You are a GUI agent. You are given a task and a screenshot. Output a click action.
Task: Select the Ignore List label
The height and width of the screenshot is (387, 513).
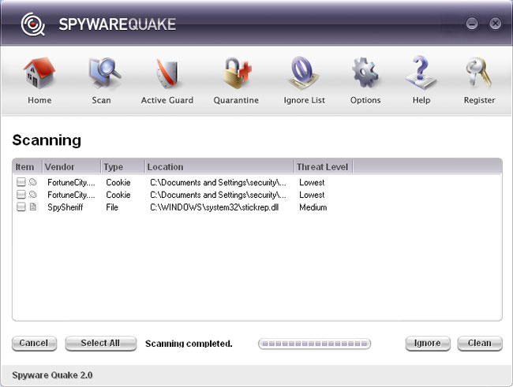click(305, 100)
